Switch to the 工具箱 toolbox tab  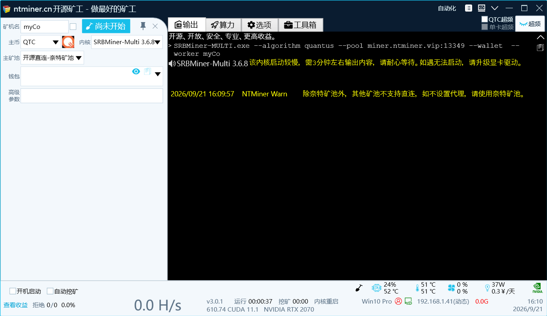coord(300,25)
